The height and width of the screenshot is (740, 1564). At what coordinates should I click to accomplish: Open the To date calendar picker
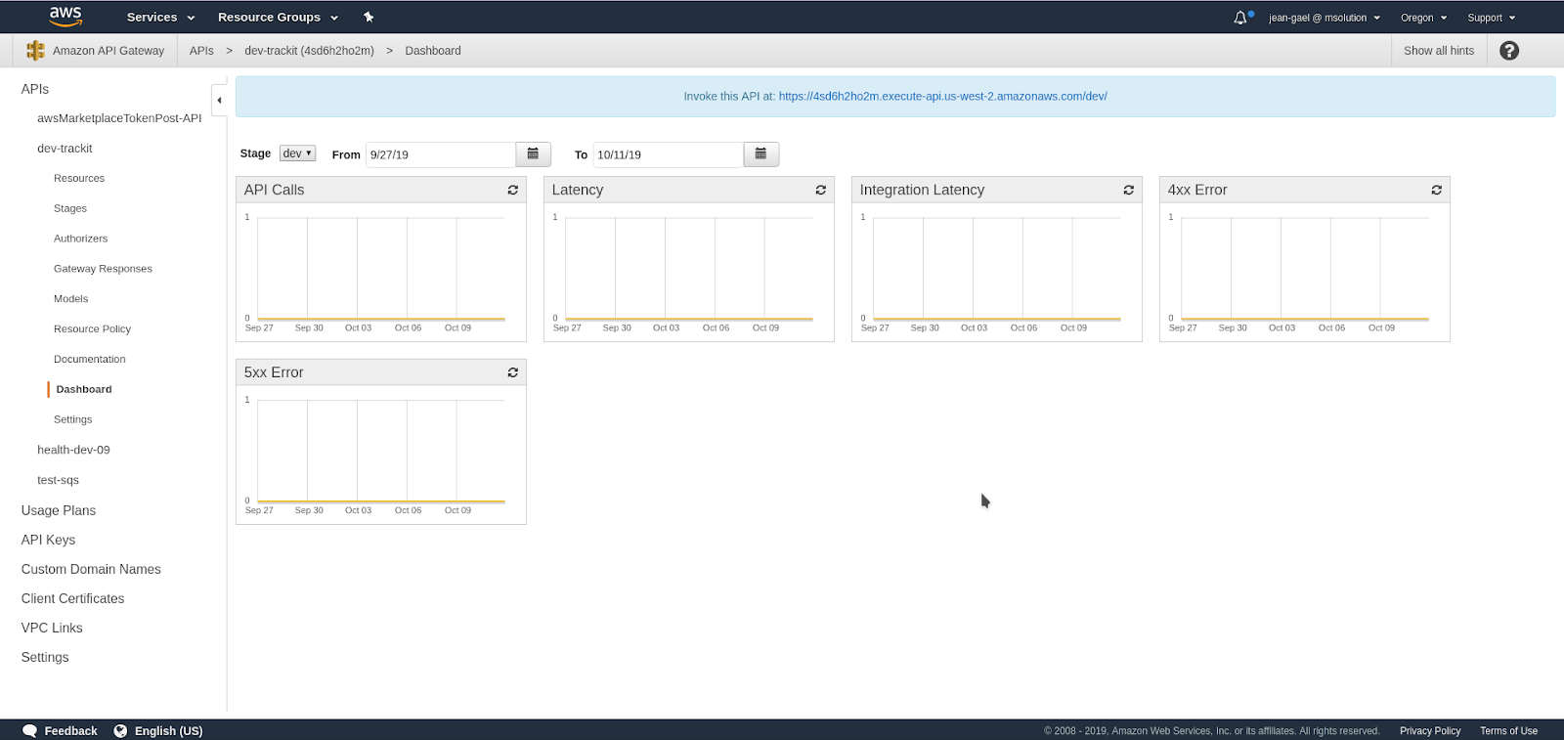(x=760, y=154)
